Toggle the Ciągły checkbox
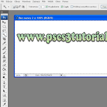This screenshot has height=107, width=107. click(x=62, y=7)
